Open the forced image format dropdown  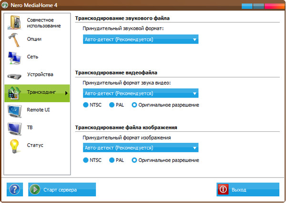pyautogui.click(x=141, y=148)
